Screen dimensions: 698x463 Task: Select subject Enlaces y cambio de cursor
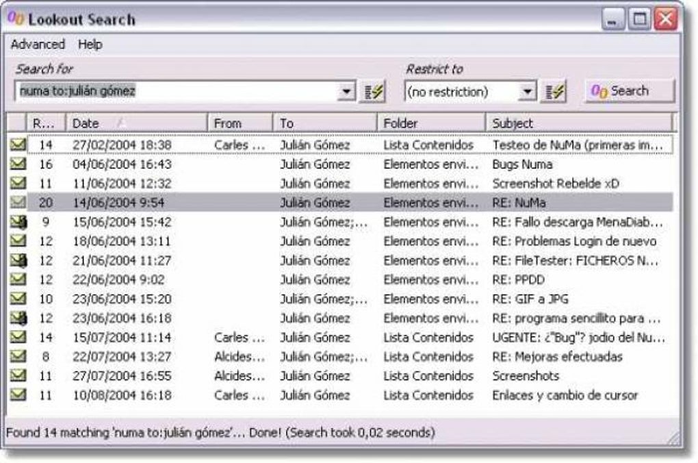coord(565,395)
